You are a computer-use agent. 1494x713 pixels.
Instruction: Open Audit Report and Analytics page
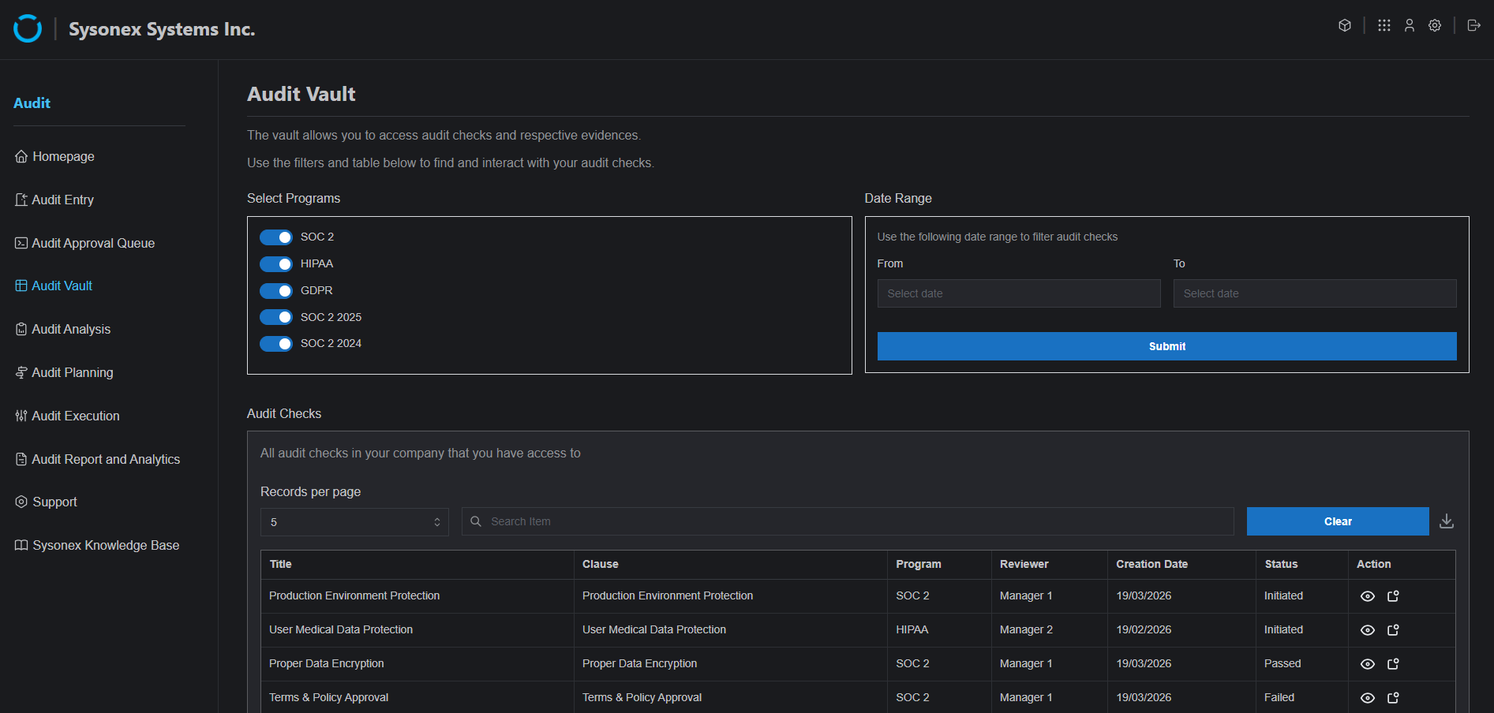point(105,459)
